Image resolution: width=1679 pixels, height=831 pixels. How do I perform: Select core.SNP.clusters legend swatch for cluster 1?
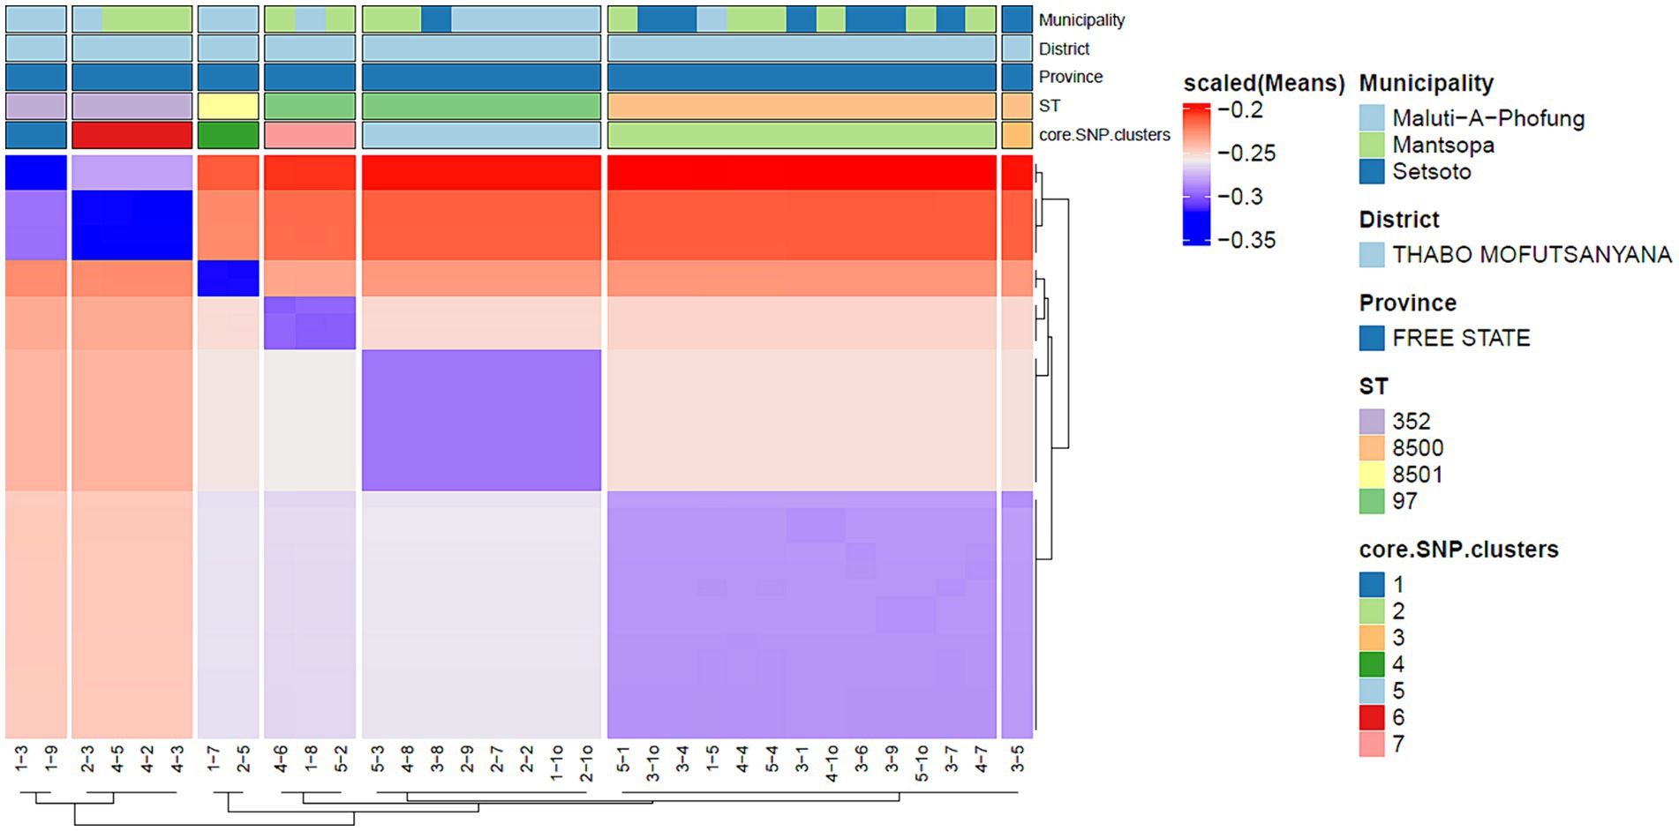(x=1372, y=585)
